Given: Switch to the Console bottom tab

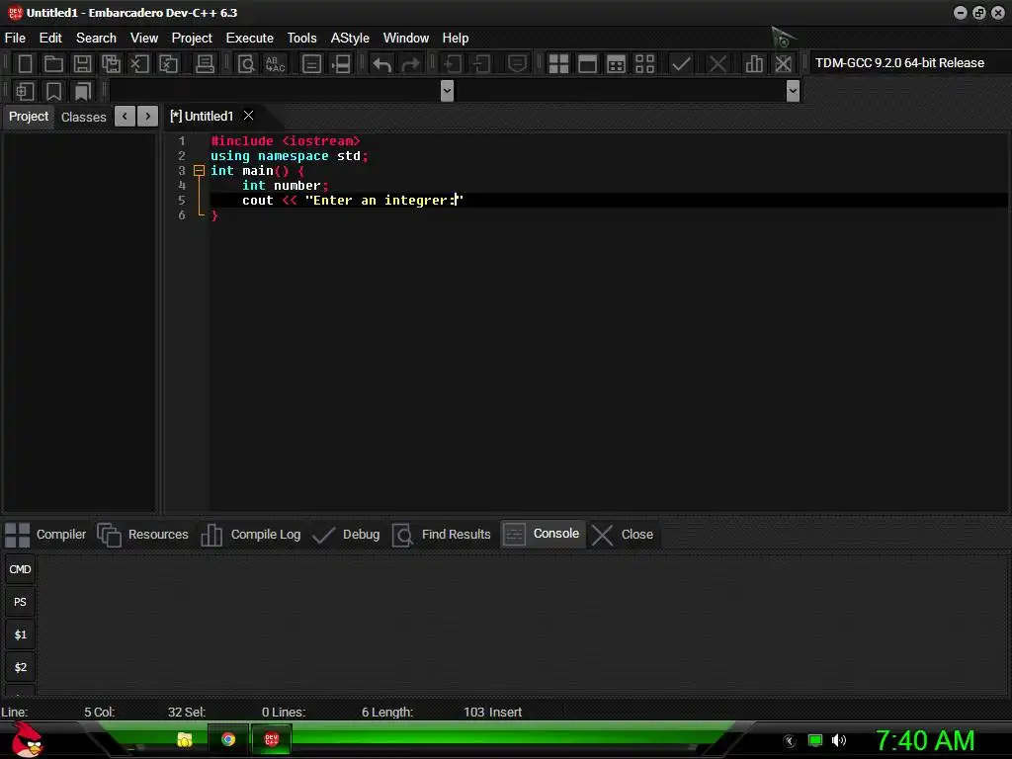Looking at the screenshot, I should click(543, 534).
